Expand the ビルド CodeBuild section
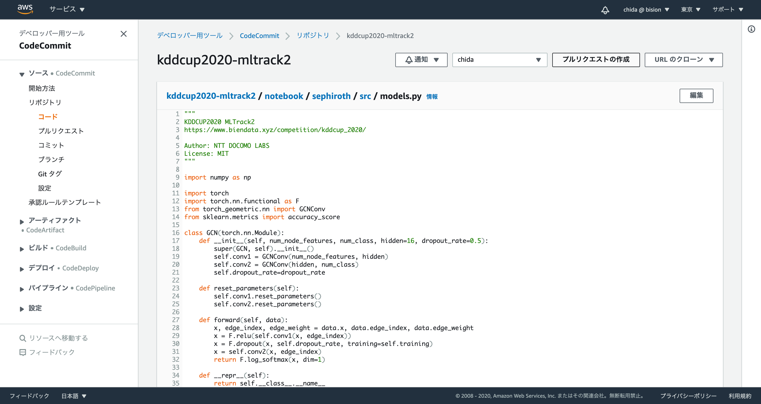761x404 pixels. point(22,249)
